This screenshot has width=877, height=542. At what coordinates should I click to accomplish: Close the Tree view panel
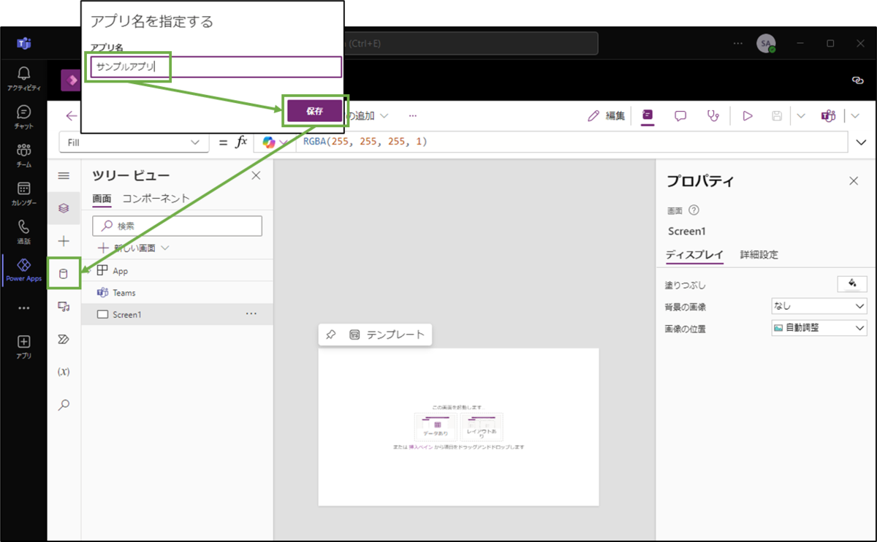[256, 175]
